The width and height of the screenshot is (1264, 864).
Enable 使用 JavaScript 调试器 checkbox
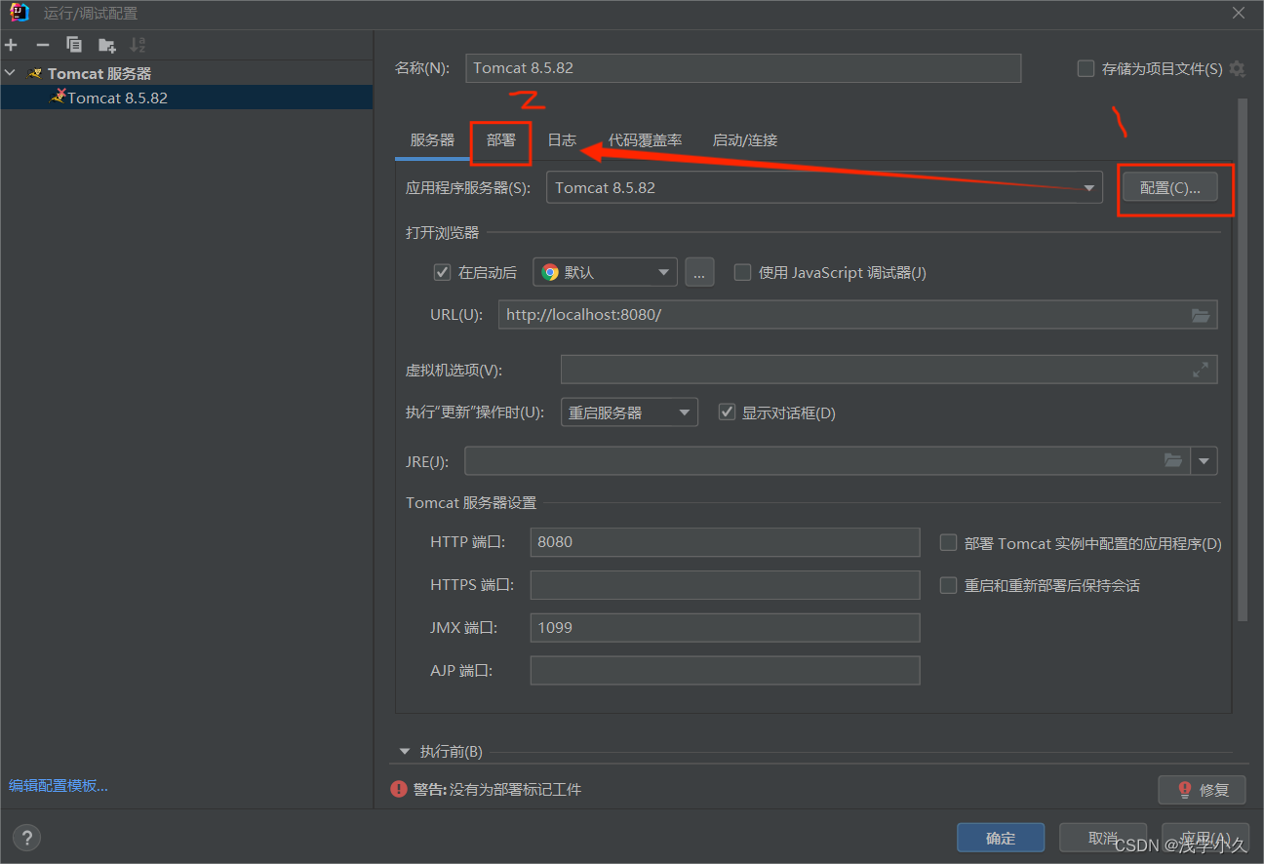point(742,272)
